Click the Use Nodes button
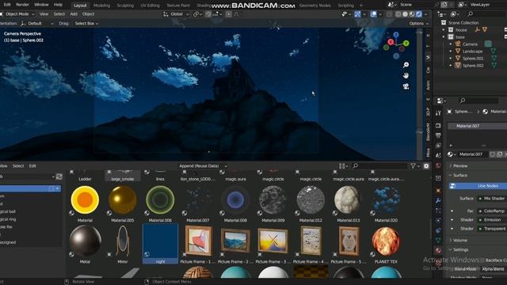 (478, 186)
